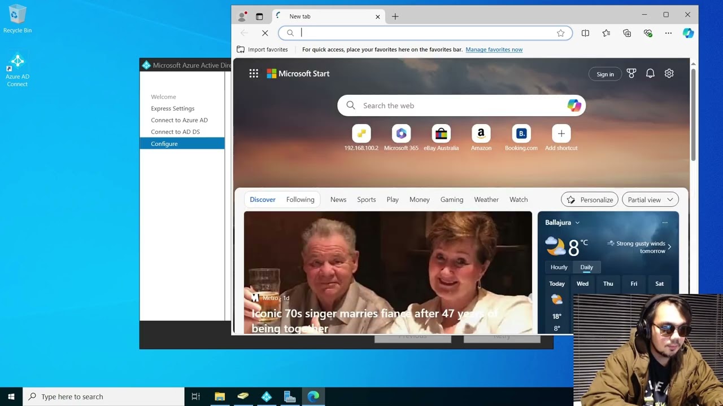Open the Copilot sidebar icon
723x406 pixels.
click(x=688, y=33)
